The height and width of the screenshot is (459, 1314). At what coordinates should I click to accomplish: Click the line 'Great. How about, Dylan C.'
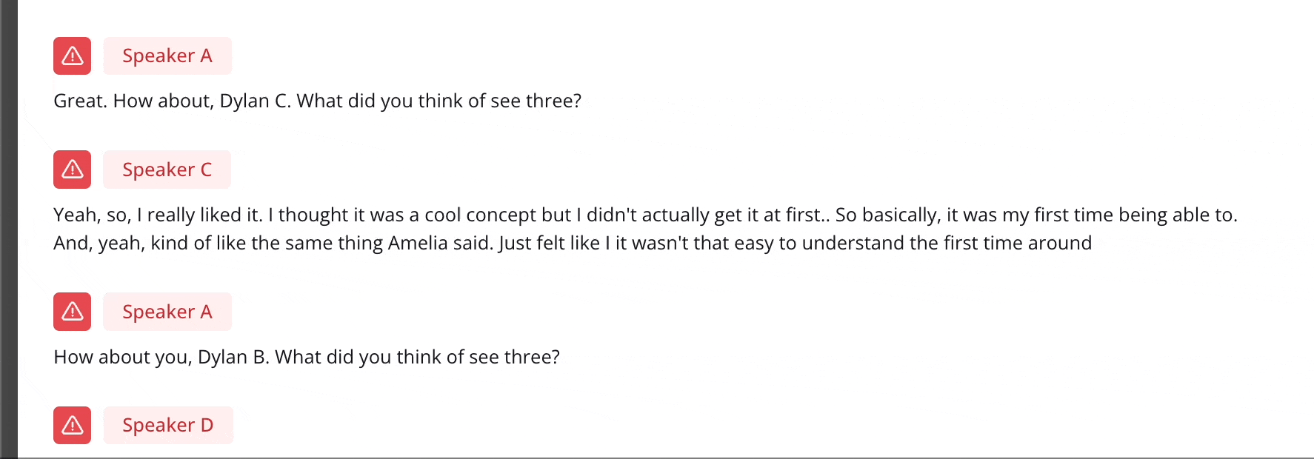click(318, 101)
